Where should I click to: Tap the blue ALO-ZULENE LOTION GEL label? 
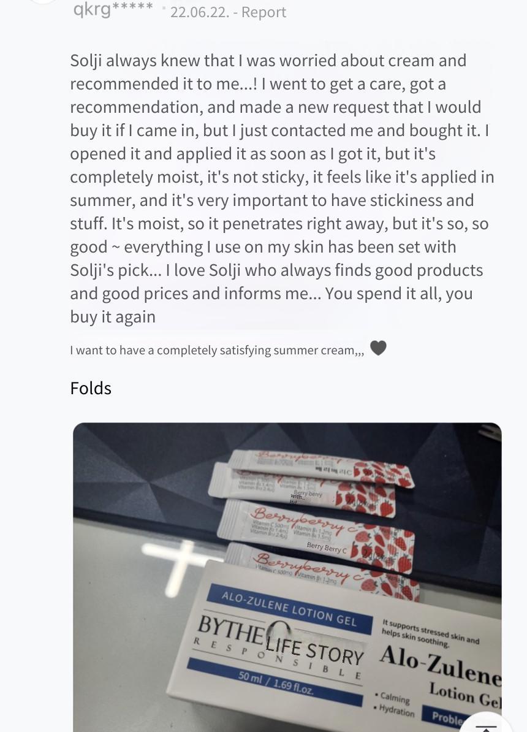coord(289,609)
